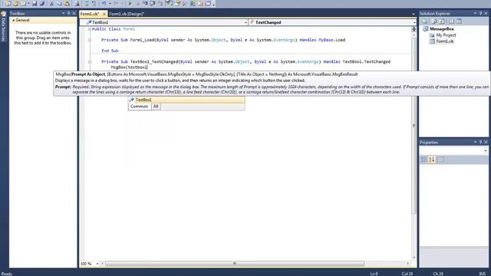Click Solution Explorer View Code icon
The height and width of the screenshot is (276, 491).
(x=451, y=21)
